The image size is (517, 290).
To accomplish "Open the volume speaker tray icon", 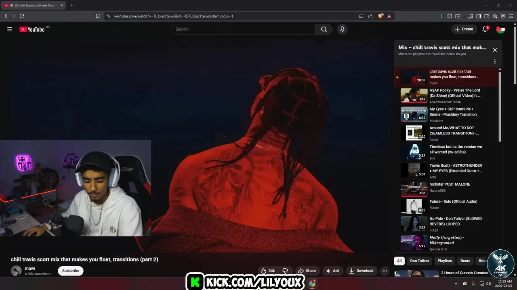I will (488, 284).
